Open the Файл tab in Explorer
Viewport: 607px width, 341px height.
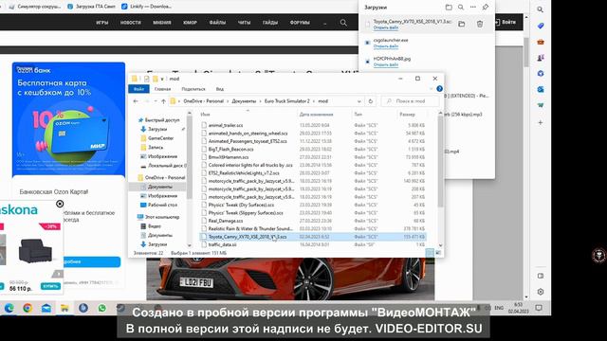pyautogui.click(x=138, y=89)
